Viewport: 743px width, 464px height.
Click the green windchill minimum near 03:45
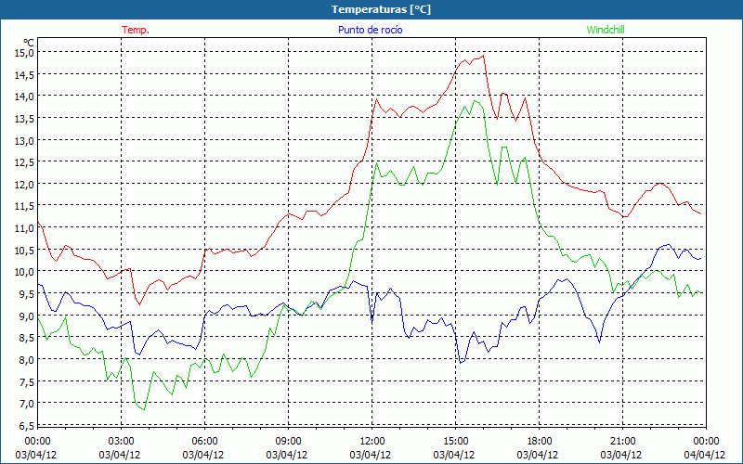pos(144,409)
